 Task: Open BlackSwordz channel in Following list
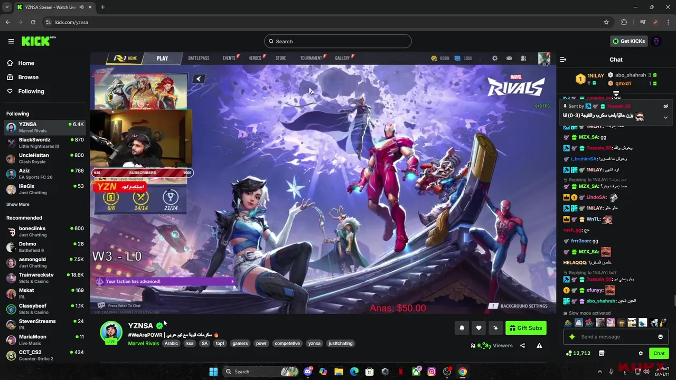[x=45, y=143]
